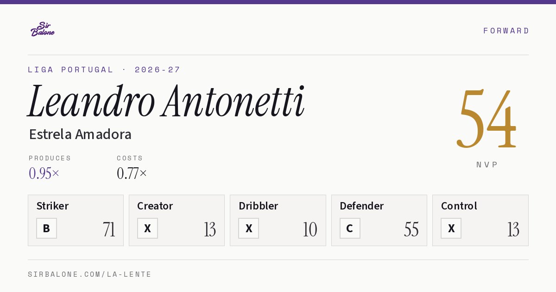
Task: Click the large 54 NVP score
Action: pos(486,119)
